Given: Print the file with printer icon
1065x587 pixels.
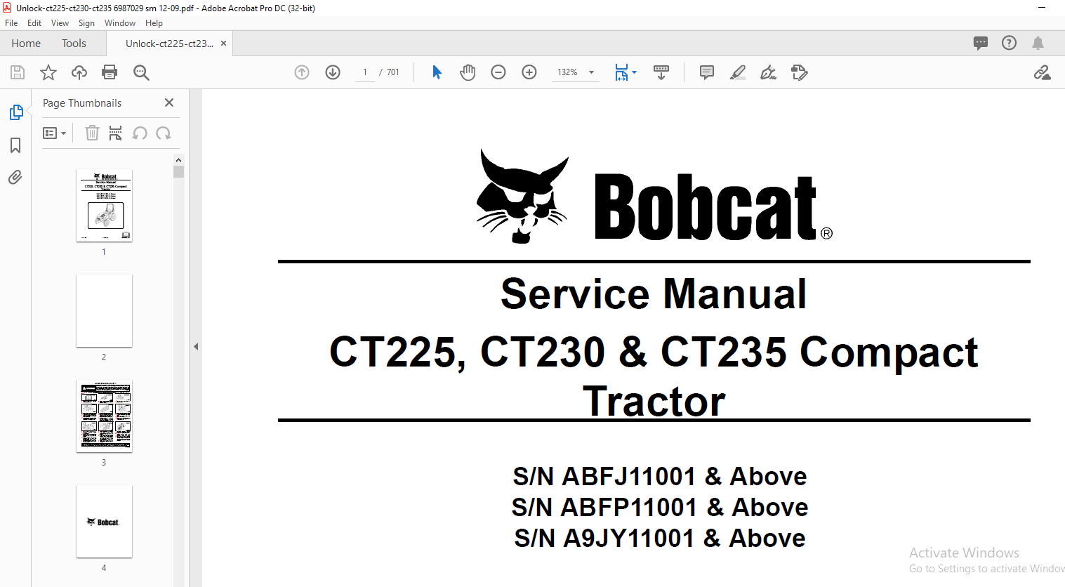Looking at the screenshot, I should (x=110, y=72).
